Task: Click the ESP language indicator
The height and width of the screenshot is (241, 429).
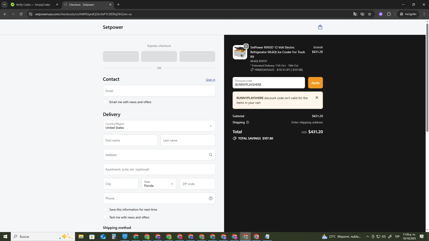Action: coord(397,236)
